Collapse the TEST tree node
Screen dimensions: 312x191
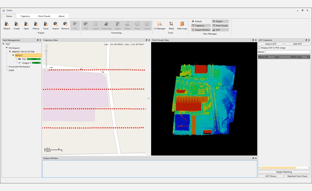(x=3, y=44)
